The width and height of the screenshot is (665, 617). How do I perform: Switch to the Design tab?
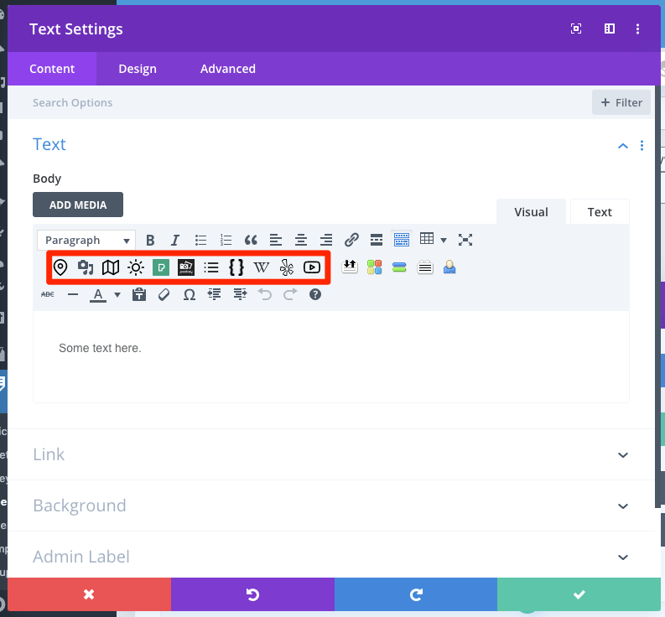coord(138,69)
